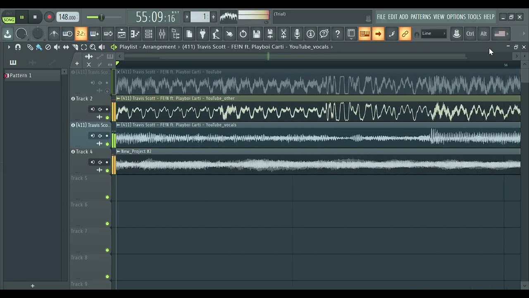Viewport: 529px width, 298px height.
Task: Open the flag language selector
Action: click(x=500, y=34)
